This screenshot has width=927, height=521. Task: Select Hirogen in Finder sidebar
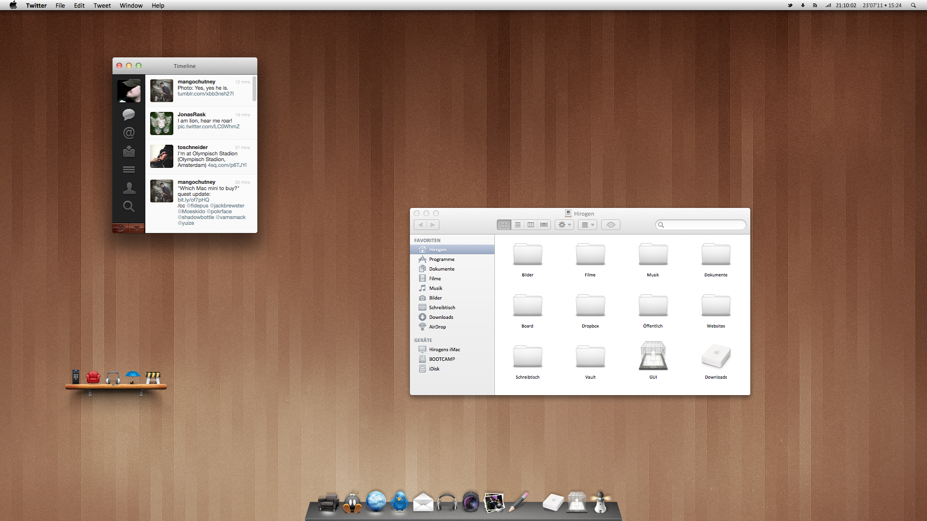point(452,249)
